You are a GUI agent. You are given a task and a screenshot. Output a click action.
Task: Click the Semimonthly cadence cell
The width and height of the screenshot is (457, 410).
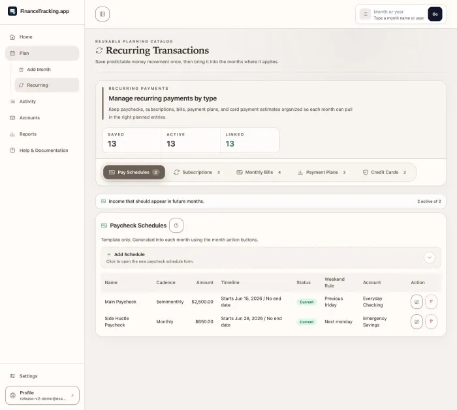(170, 302)
